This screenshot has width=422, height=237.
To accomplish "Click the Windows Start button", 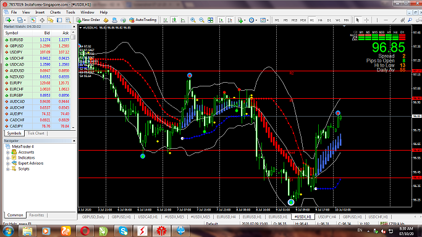I will pyautogui.click(x=8, y=231).
